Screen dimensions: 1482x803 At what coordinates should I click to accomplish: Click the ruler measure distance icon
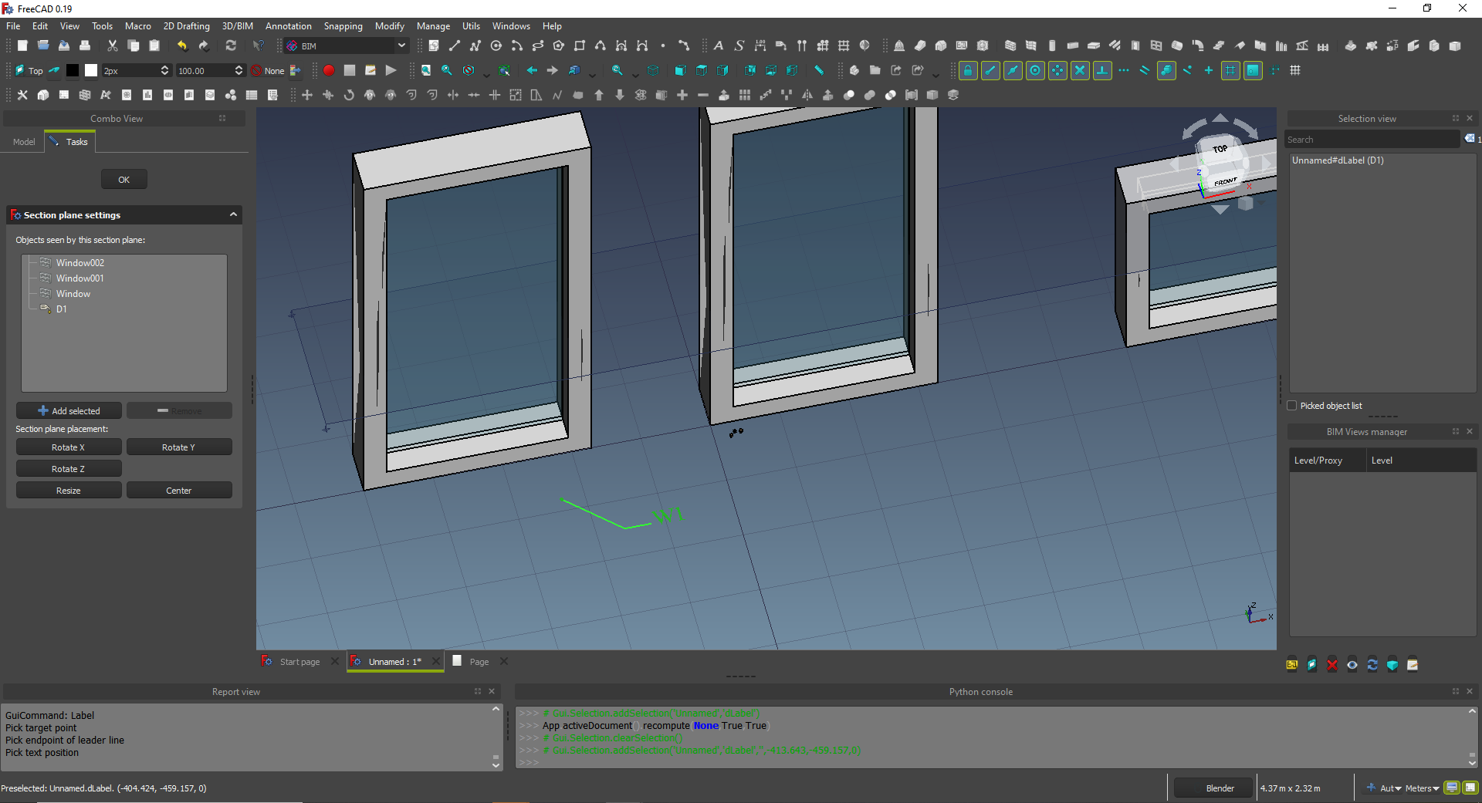[x=819, y=70]
